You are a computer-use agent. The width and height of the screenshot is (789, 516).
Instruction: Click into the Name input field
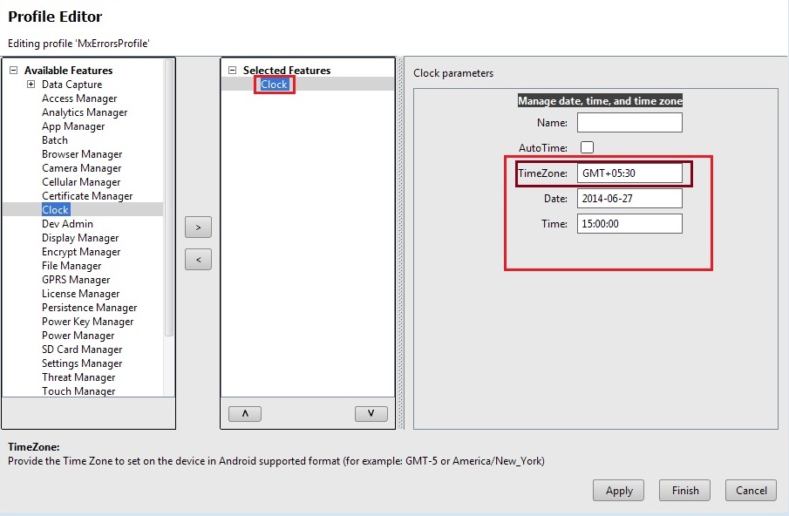tap(629, 123)
